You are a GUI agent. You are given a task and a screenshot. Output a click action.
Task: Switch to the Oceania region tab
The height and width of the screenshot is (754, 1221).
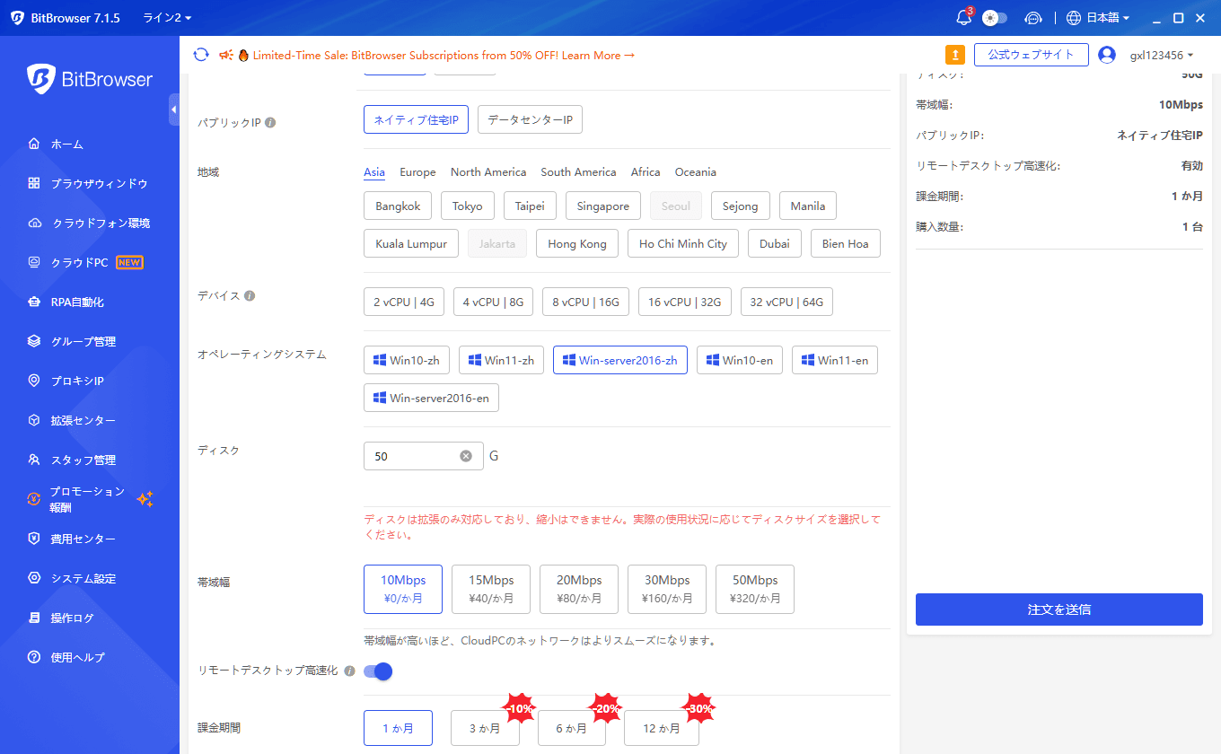point(696,172)
